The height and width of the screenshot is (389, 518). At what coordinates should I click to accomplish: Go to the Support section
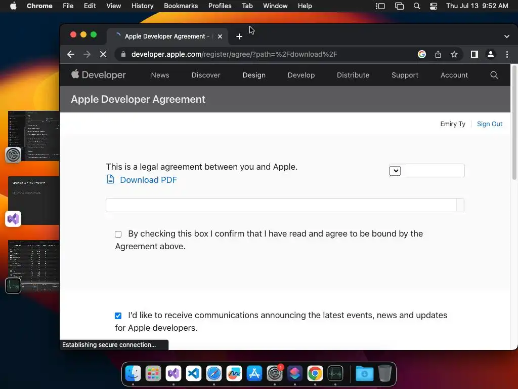[405, 75]
